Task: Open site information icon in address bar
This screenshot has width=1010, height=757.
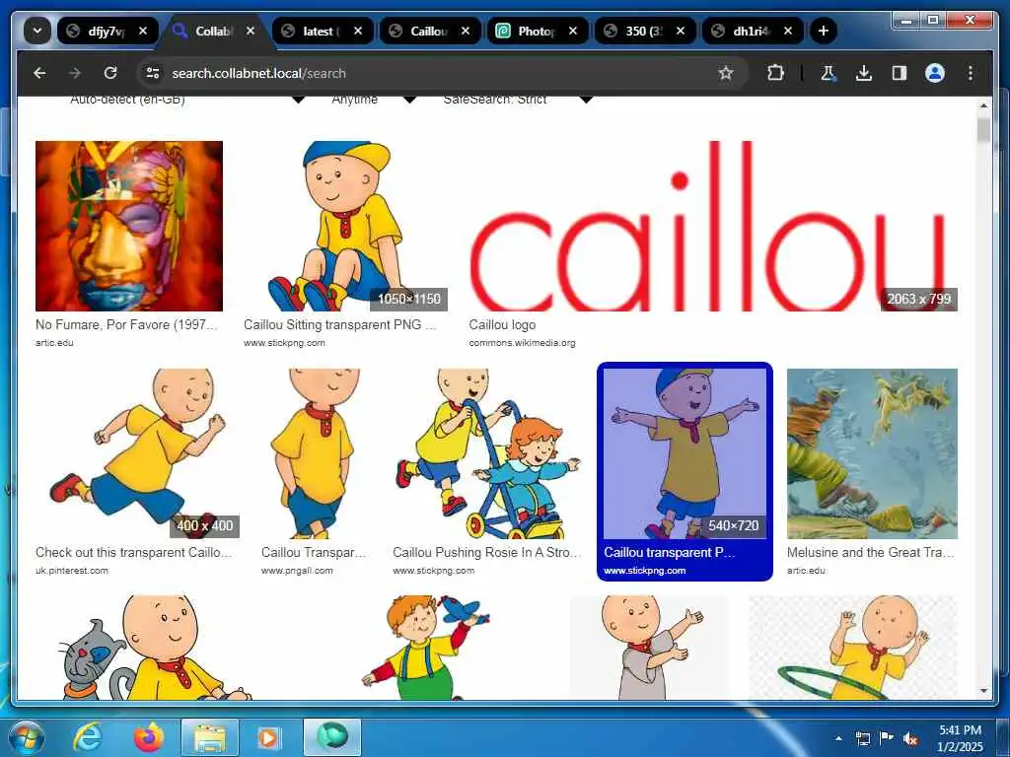Action: point(153,73)
